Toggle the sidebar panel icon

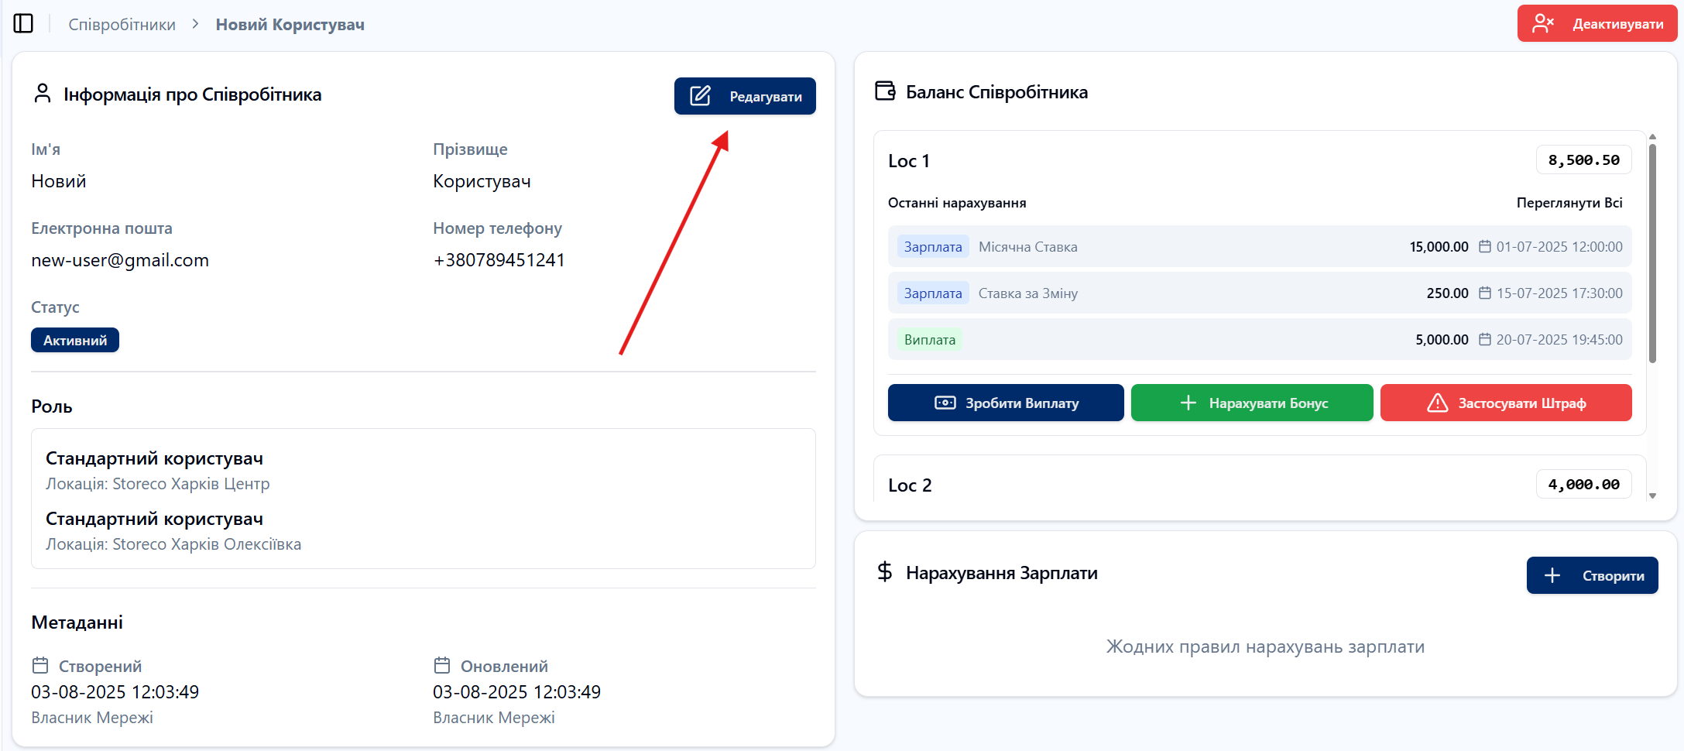point(23,24)
